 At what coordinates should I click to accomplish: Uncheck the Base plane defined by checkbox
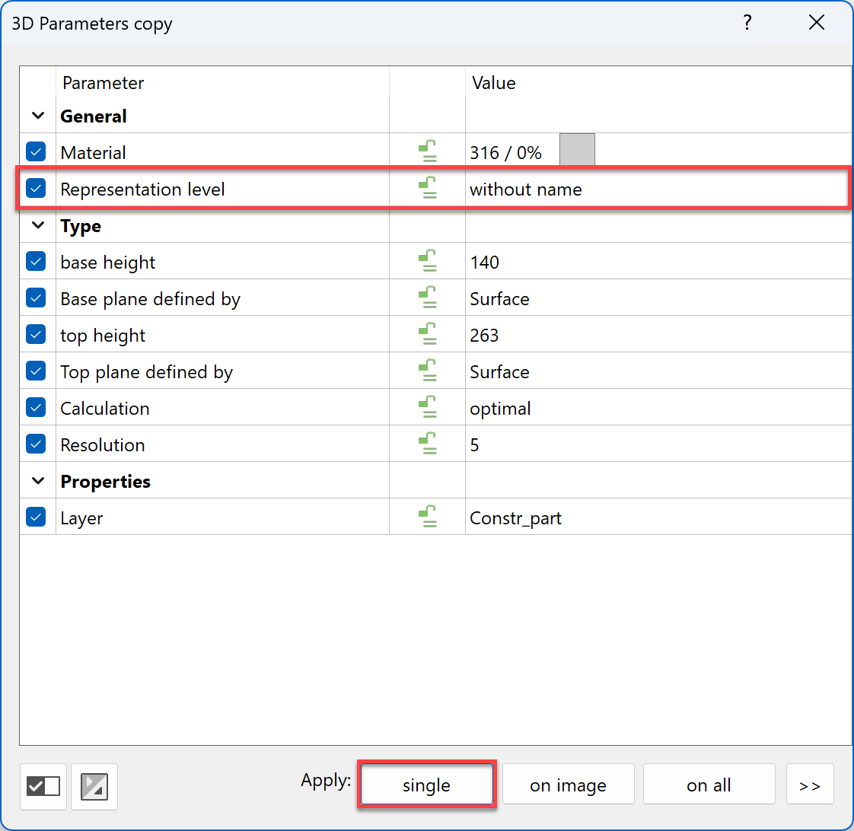[36, 298]
